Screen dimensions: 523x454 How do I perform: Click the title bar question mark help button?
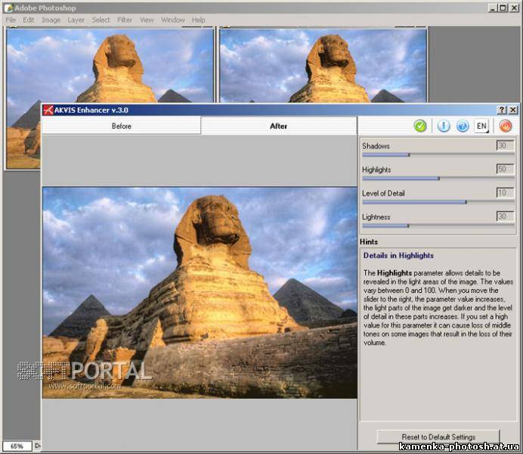click(502, 110)
